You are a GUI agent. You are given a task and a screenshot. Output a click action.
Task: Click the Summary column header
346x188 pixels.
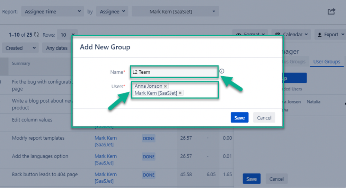click(x=21, y=64)
